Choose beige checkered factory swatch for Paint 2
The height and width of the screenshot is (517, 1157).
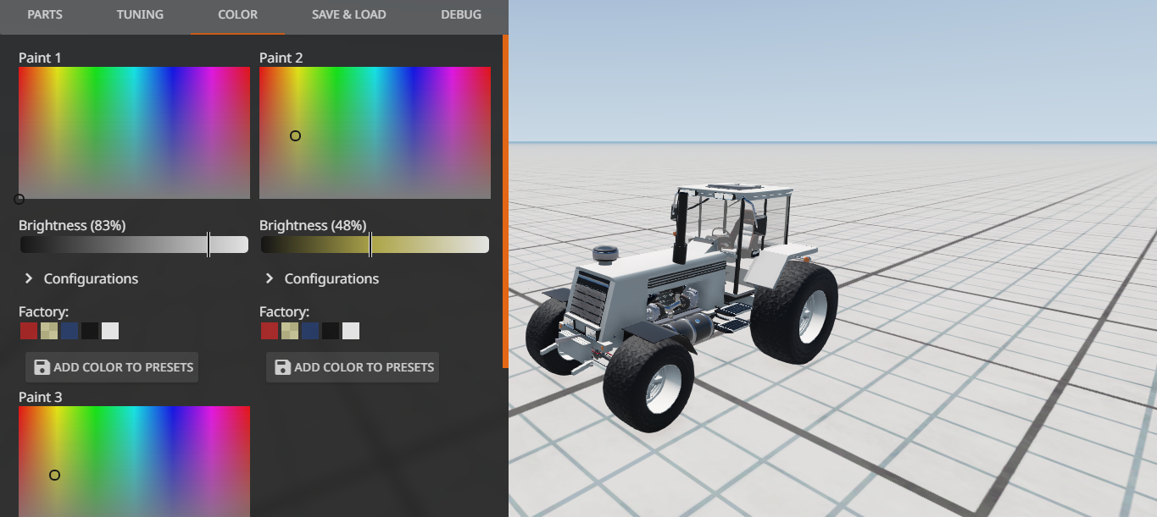click(x=290, y=331)
